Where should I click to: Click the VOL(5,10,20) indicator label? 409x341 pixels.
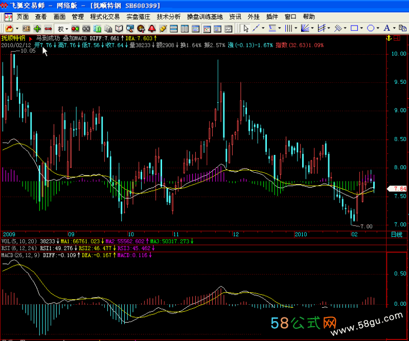19,241
